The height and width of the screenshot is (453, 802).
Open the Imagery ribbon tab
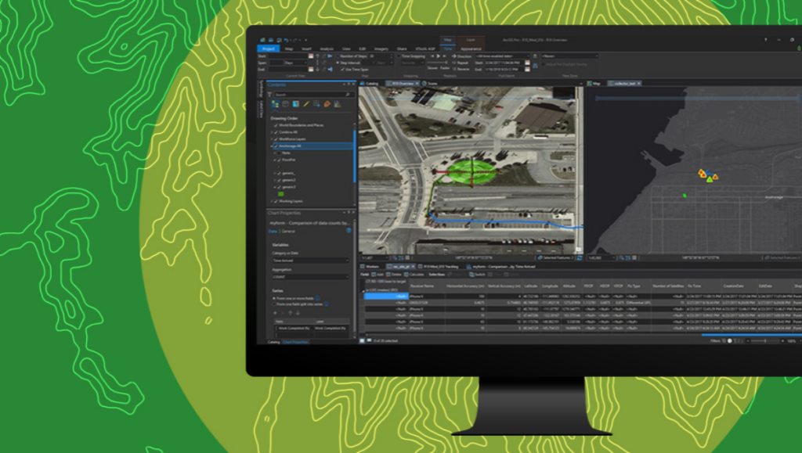pyautogui.click(x=381, y=49)
